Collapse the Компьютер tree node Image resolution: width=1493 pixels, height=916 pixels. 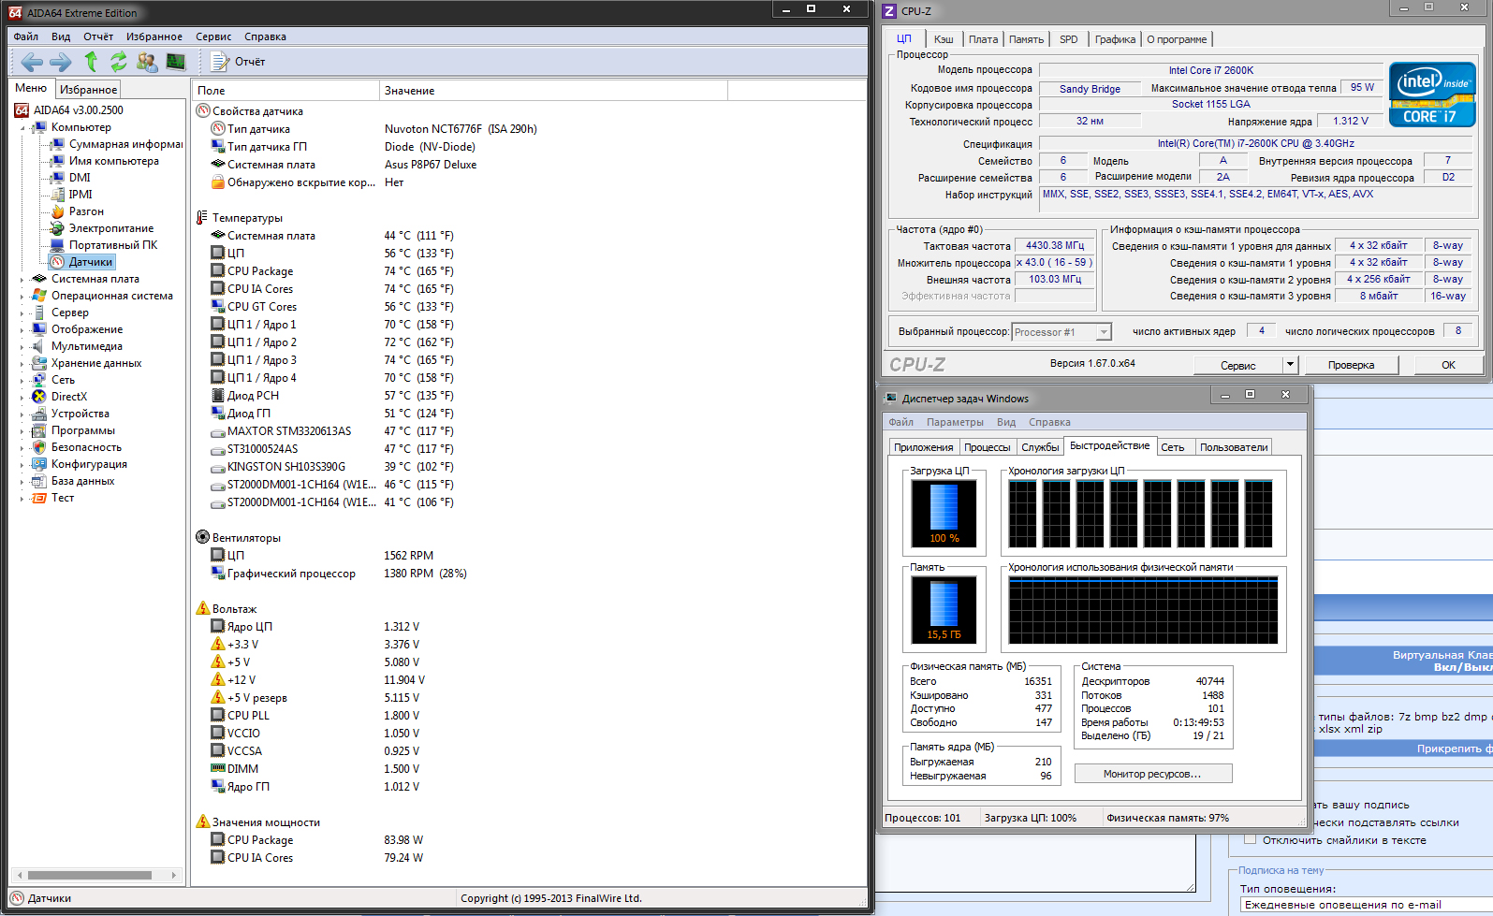(22, 128)
